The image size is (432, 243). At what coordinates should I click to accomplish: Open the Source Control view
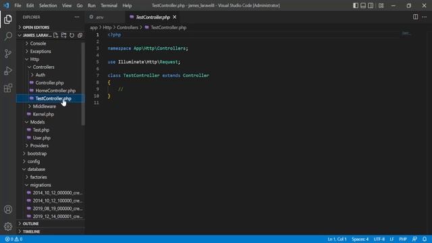[8, 53]
